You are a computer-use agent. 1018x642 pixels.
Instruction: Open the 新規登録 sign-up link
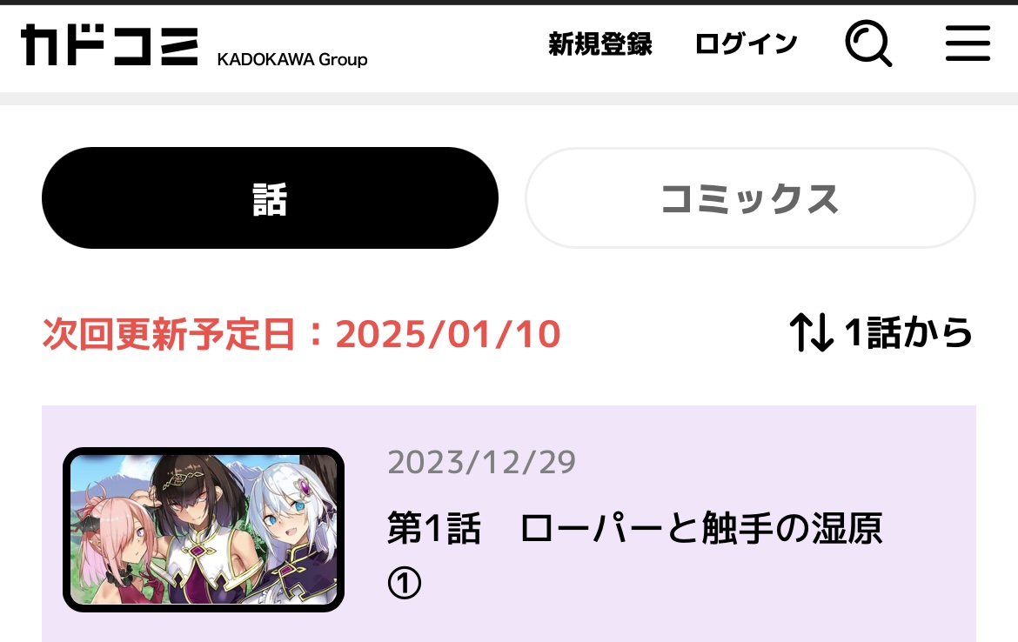(x=599, y=44)
